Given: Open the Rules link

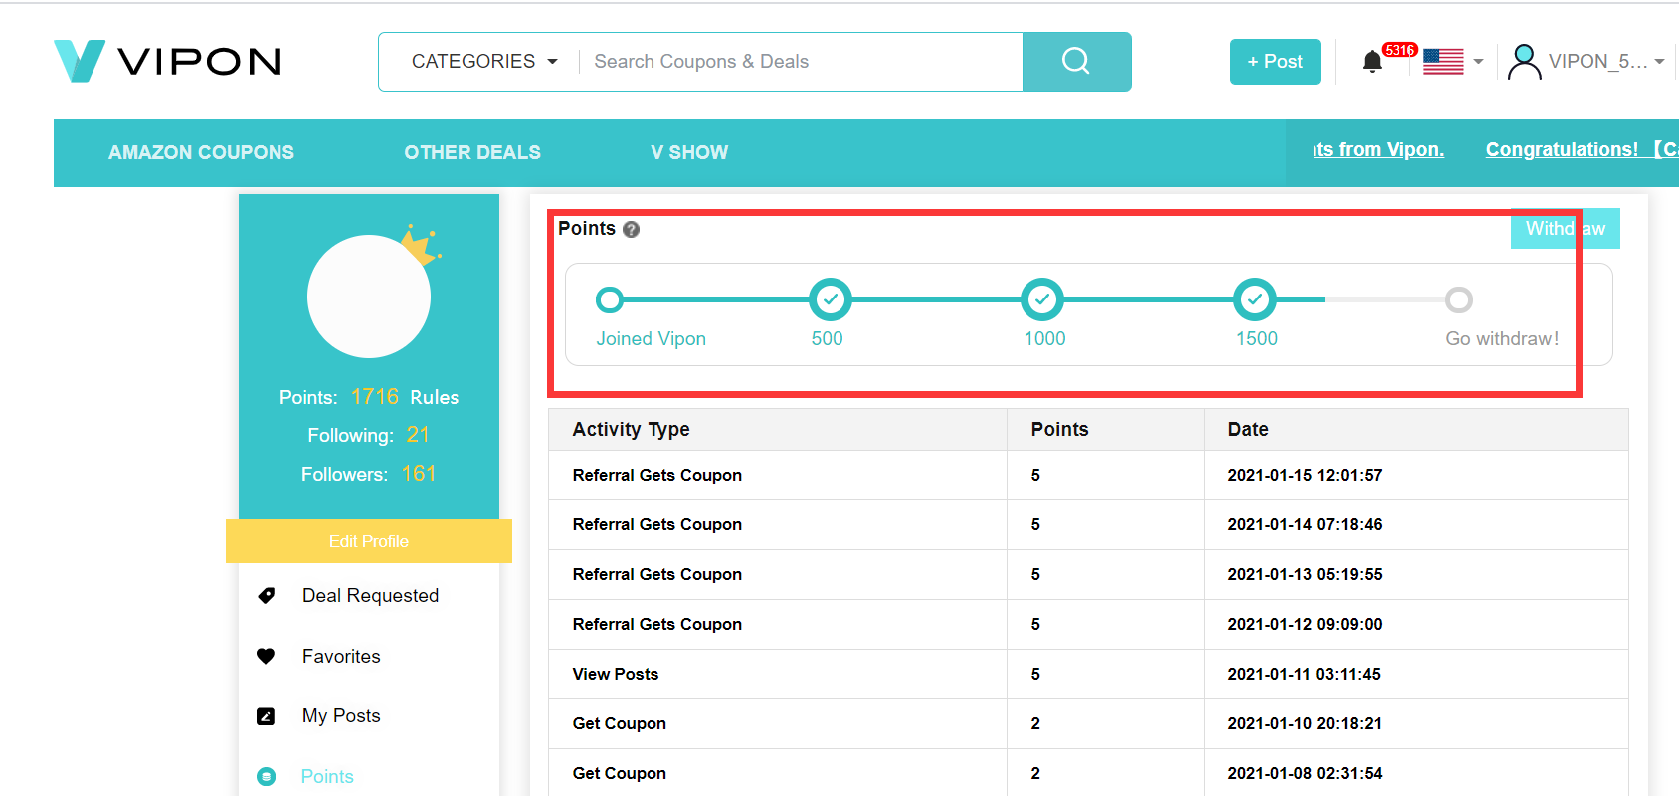Looking at the screenshot, I should coord(435,397).
